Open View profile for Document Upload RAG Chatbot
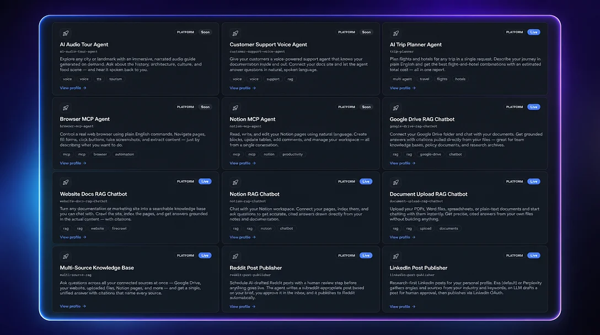Screen dimensions: 600x335 [x=403, y=237]
